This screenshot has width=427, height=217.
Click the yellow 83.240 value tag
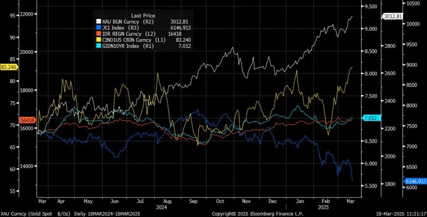tap(9, 67)
